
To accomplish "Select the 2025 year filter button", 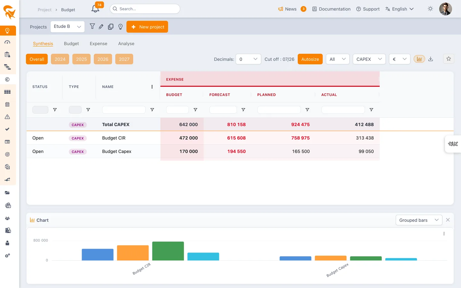I will coord(81,59).
